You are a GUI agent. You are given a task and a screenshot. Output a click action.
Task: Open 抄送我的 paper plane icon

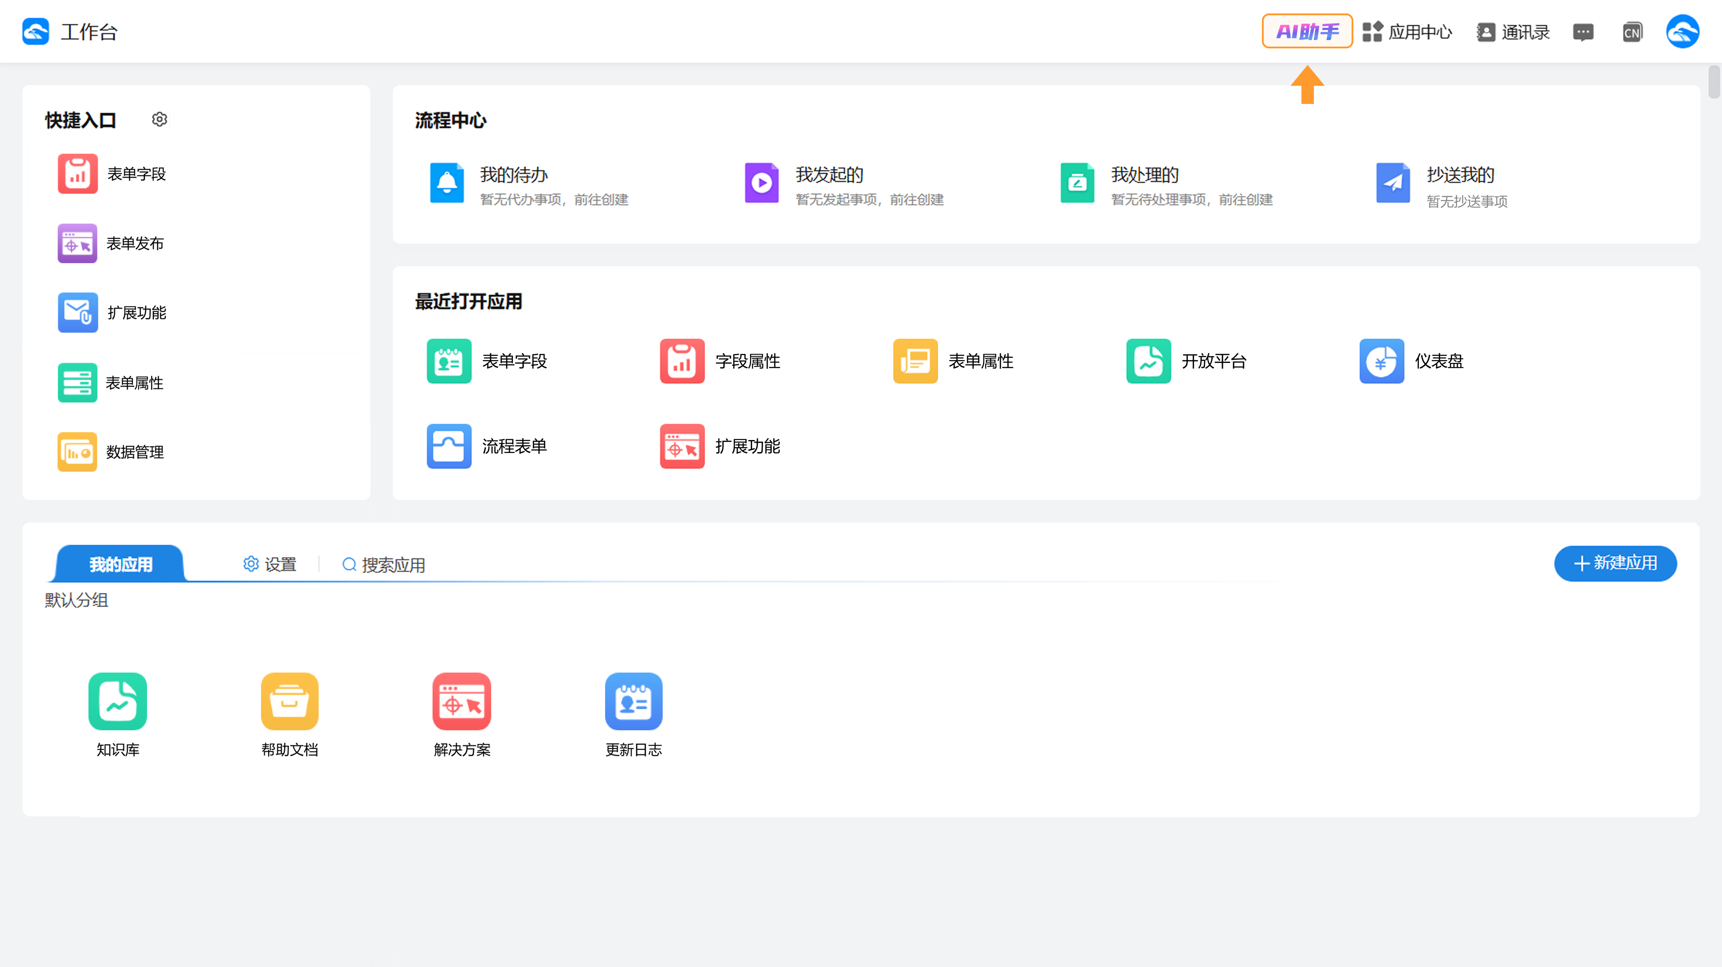click(x=1393, y=182)
